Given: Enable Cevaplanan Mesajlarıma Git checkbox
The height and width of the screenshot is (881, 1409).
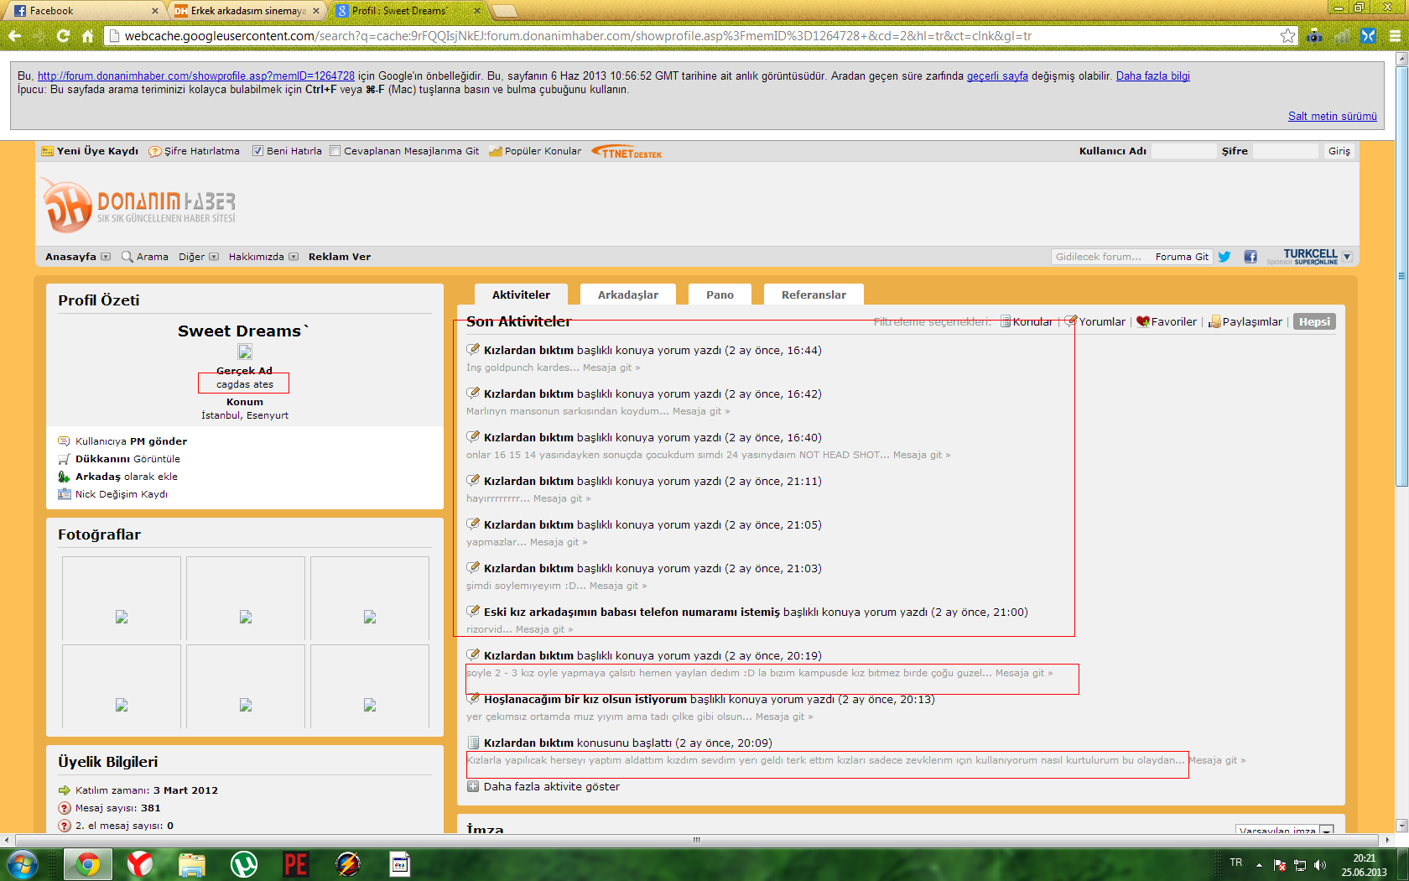Looking at the screenshot, I should [x=335, y=151].
